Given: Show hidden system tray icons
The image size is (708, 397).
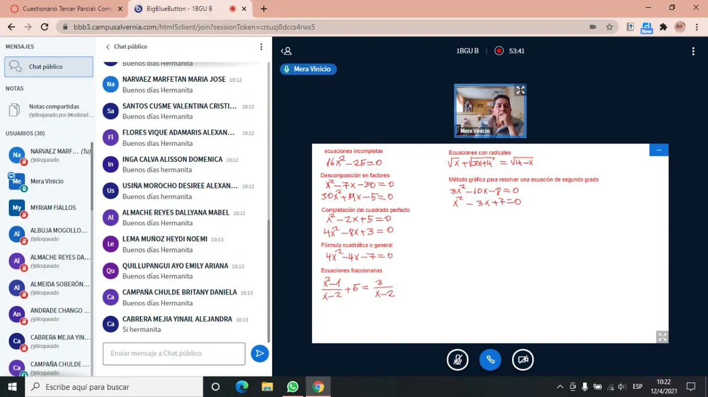Looking at the screenshot, I should click(x=560, y=387).
